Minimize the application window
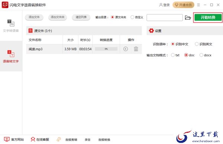Image resolution: width=223 pixels, height=144 pixels. 205,5
